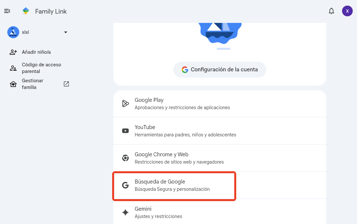Screen dimensions: 357x224
Task: Click the Gestionar familia external link icon
Action: click(x=66, y=84)
